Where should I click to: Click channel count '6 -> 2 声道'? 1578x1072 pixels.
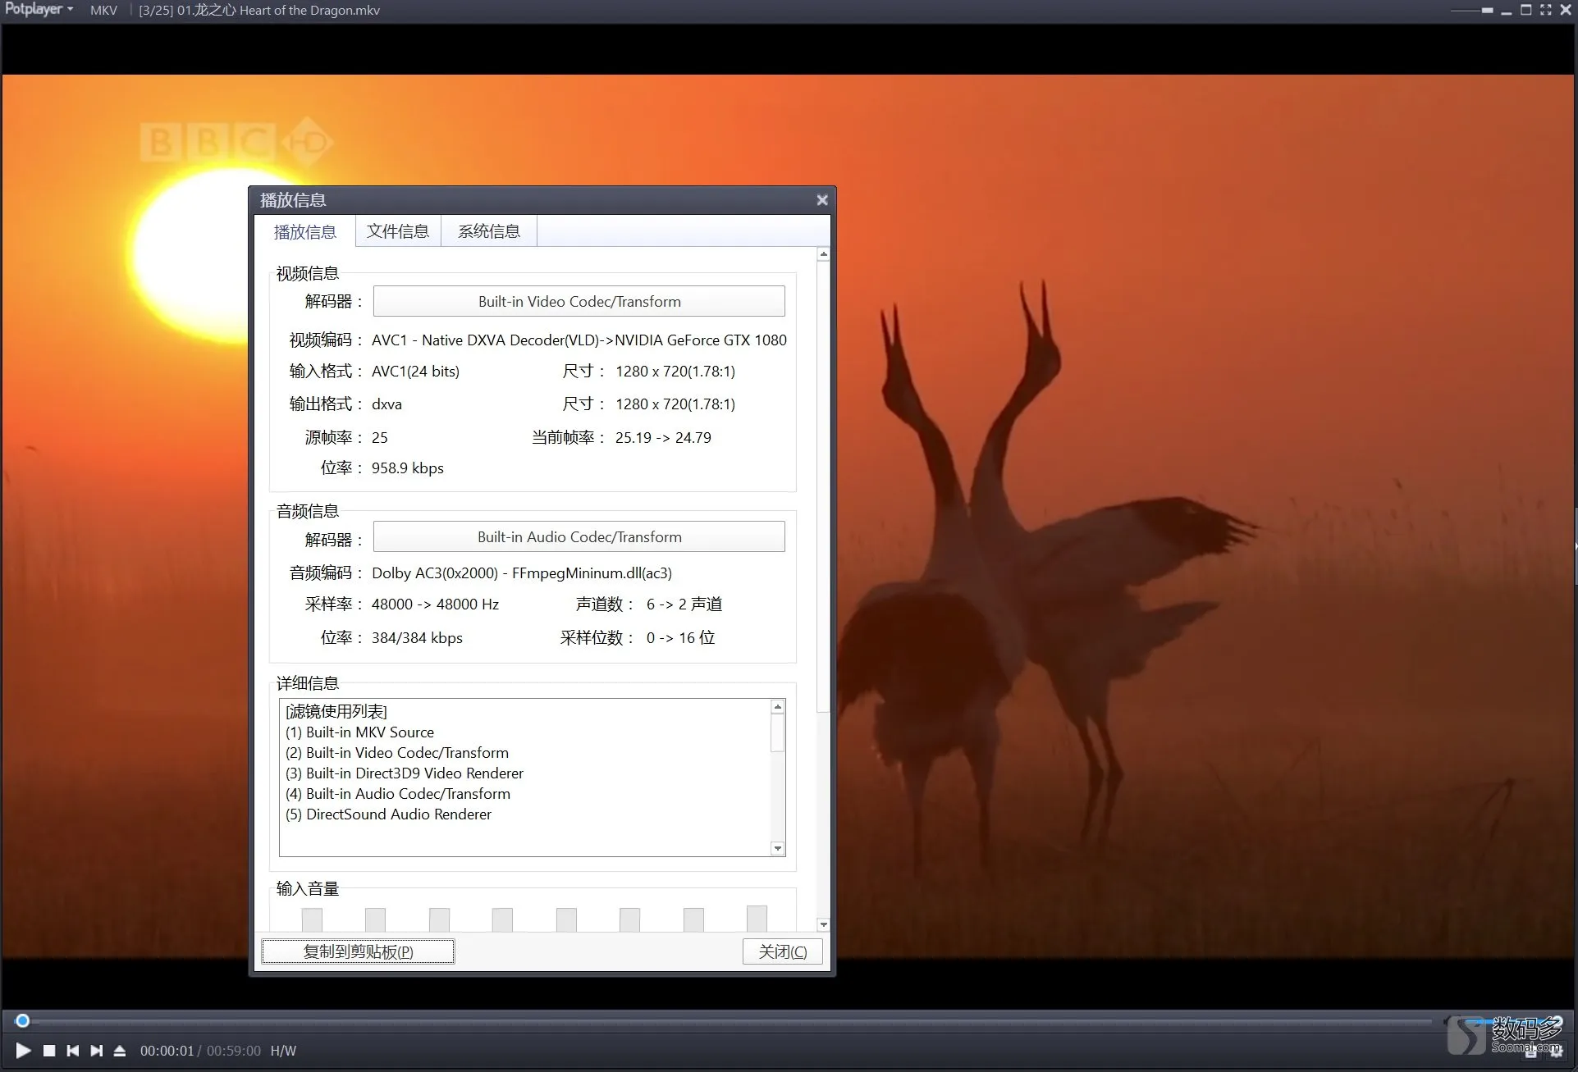pyautogui.click(x=684, y=604)
